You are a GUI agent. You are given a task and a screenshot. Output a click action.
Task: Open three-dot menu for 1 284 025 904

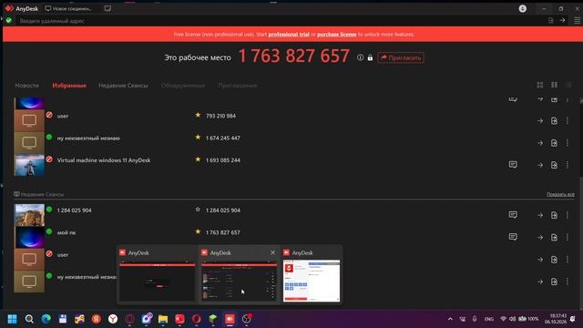568,215
